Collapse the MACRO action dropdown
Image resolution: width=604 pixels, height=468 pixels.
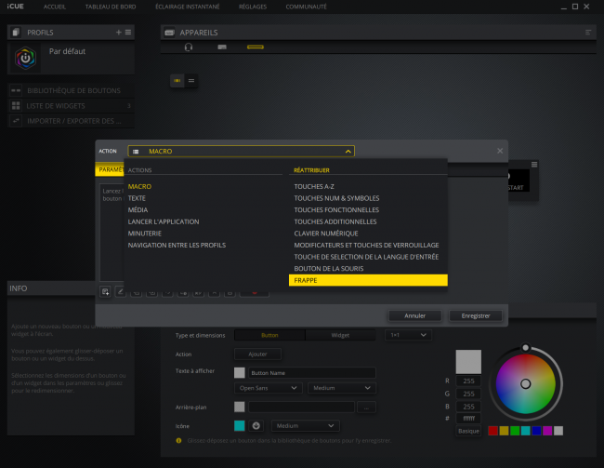pyautogui.click(x=348, y=151)
